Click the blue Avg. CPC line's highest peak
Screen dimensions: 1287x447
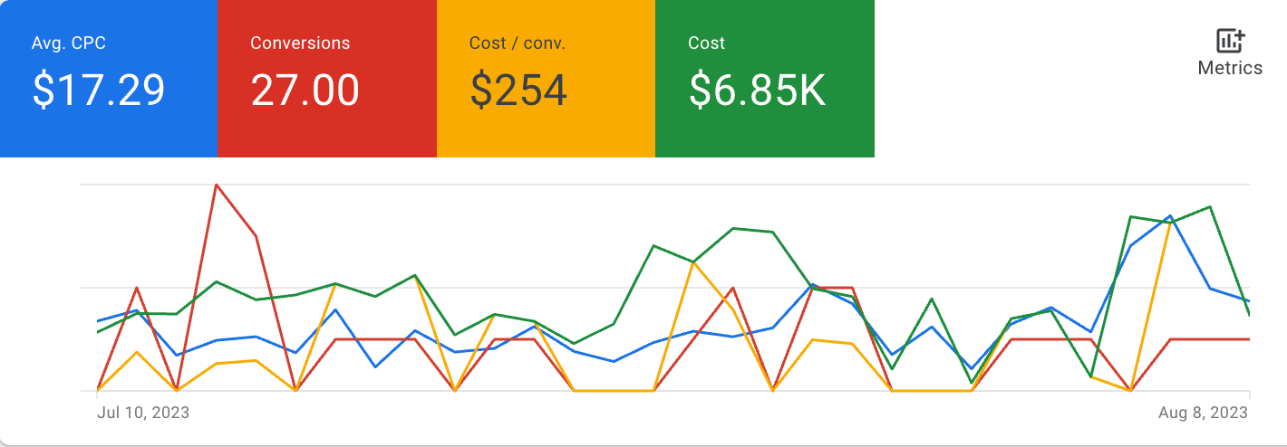[1171, 216]
